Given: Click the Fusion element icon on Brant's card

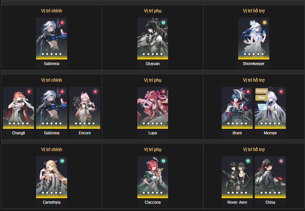Looking at the screenshot, I should 248,92.
